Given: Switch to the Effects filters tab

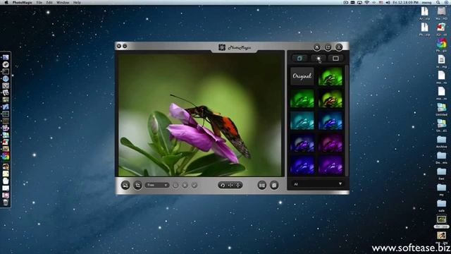Looking at the screenshot, I should pyautogui.click(x=299, y=58).
